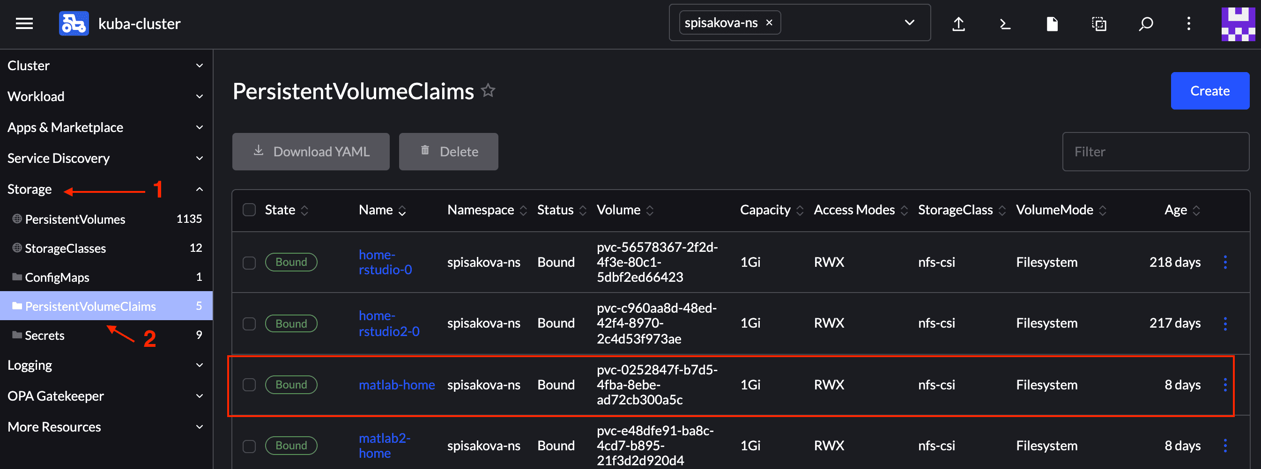Click the Filter input field
1261x469 pixels.
(x=1155, y=152)
